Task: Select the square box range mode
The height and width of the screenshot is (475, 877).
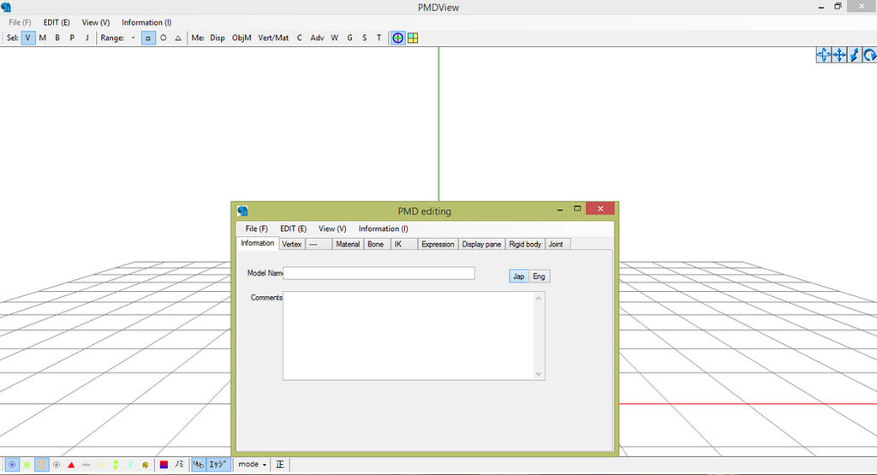Action: 148,38
